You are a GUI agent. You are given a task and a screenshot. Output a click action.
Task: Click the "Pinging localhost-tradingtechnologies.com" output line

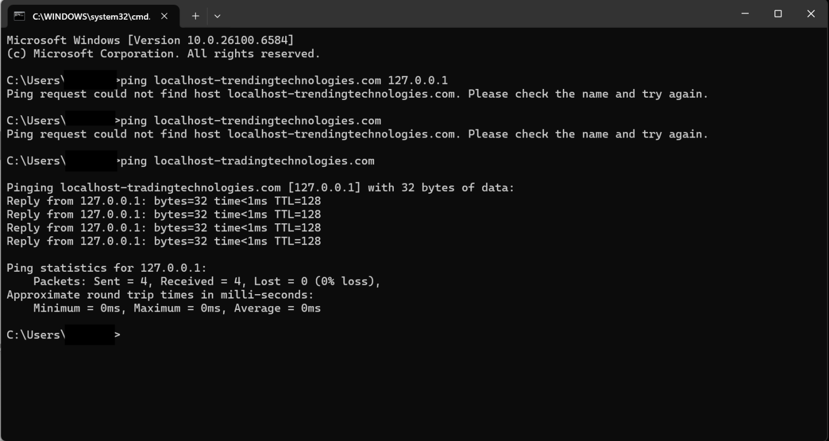click(260, 188)
